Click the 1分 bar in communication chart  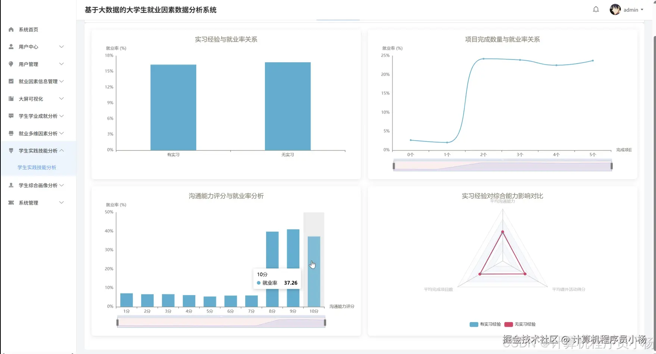pyautogui.click(x=126, y=300)
